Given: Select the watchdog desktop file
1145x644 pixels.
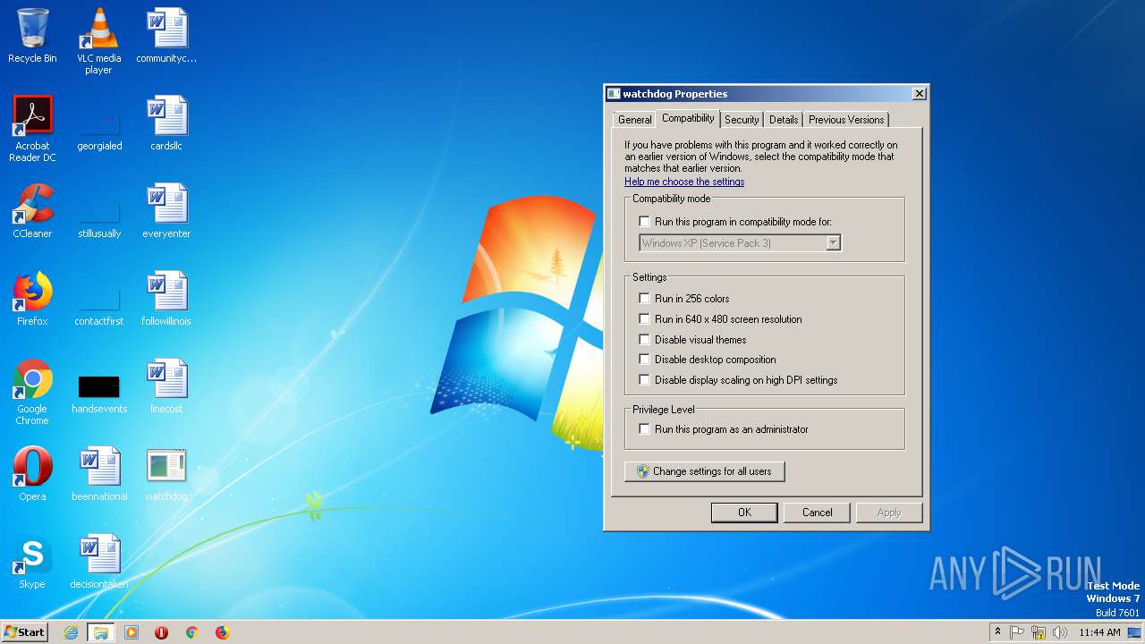Looking at the screenshot, I should tap(166, 474).
